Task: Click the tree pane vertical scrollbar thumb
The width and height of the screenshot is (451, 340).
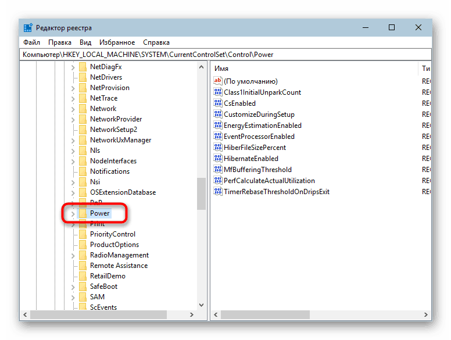Action: coord(201,194)
